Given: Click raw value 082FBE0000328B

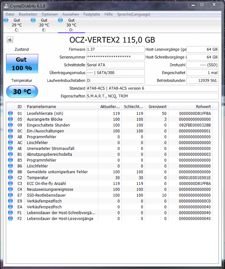Looking at the screenshot, I should pos(195,125).
